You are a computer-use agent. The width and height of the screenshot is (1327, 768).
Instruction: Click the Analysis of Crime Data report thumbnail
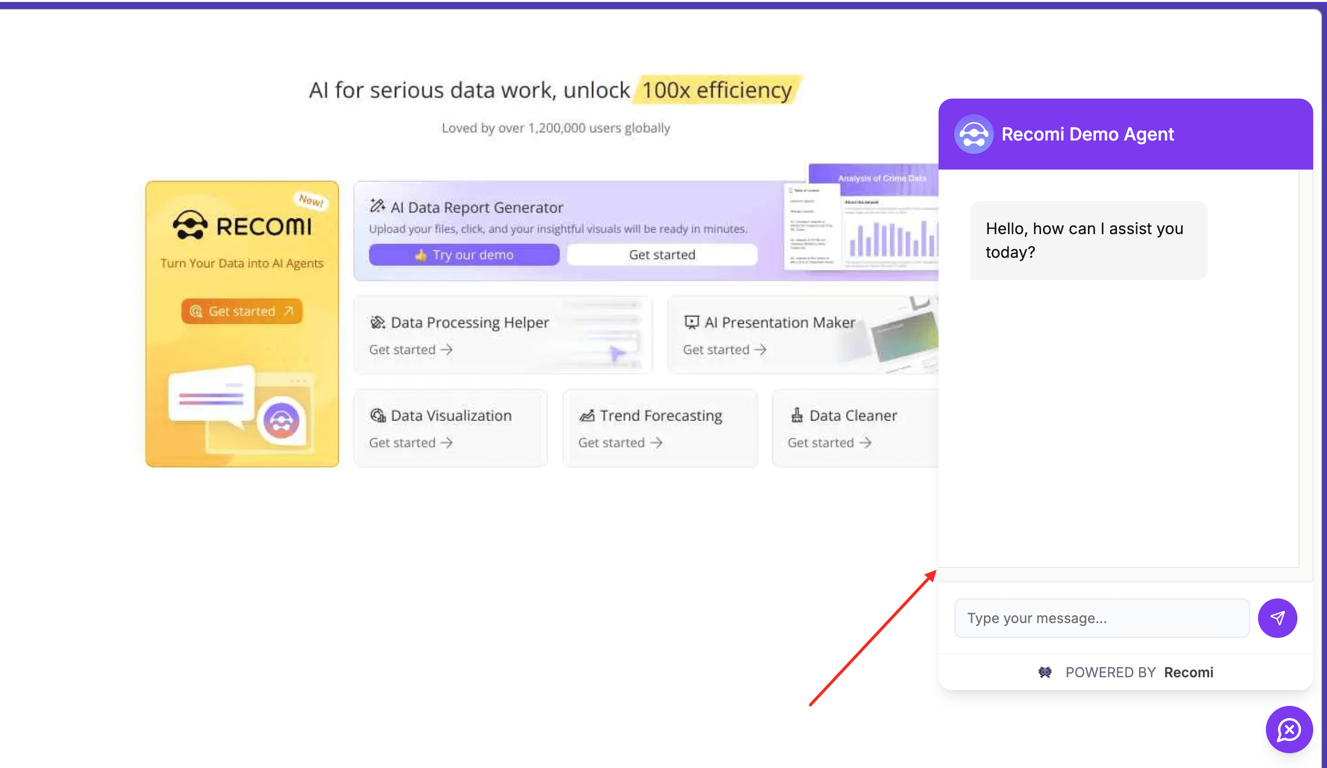point(861,217)
